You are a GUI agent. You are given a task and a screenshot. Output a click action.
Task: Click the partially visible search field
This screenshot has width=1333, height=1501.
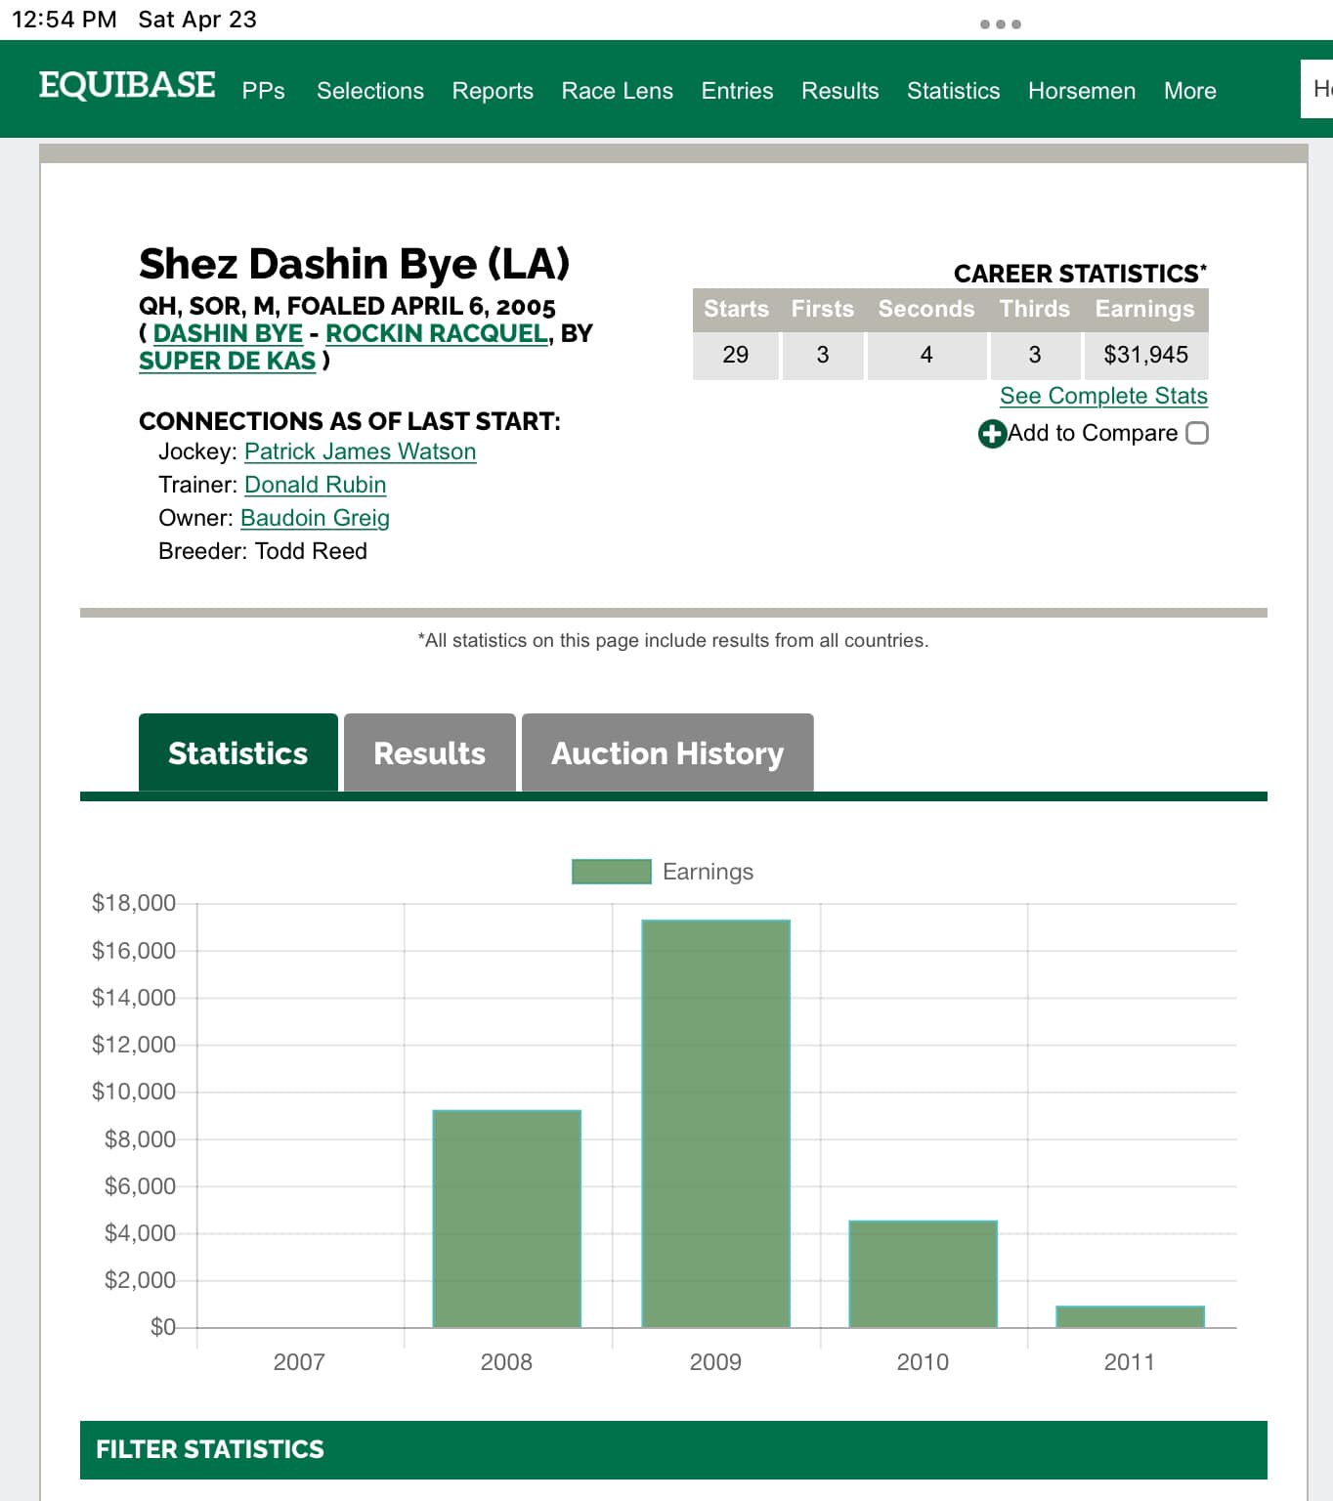1317,89
